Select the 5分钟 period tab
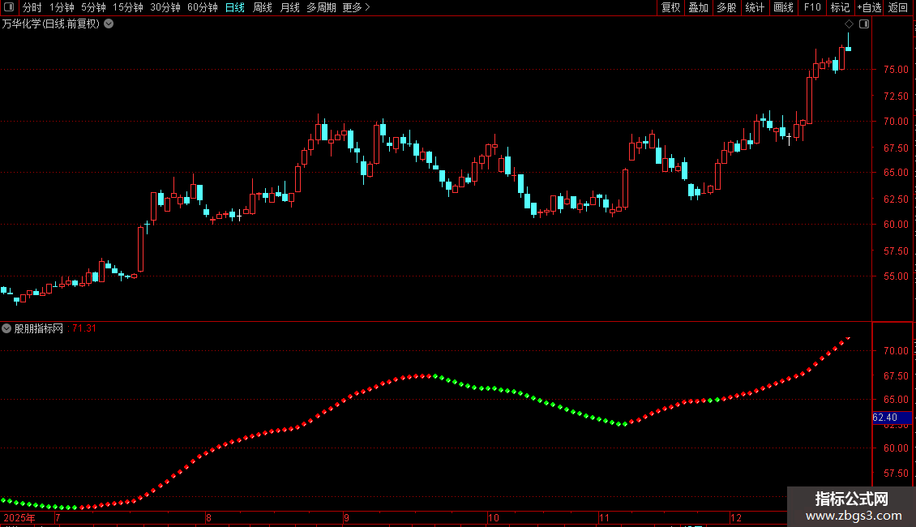This screenshot has width=916, height=527. coord(93,7)
